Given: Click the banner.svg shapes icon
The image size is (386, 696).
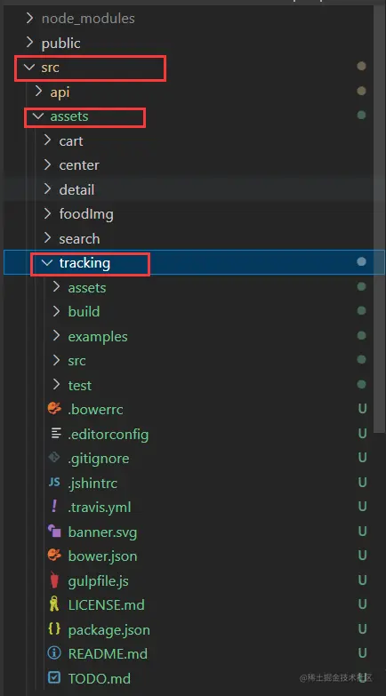Looking at the screenshot, I should (54, 531).
